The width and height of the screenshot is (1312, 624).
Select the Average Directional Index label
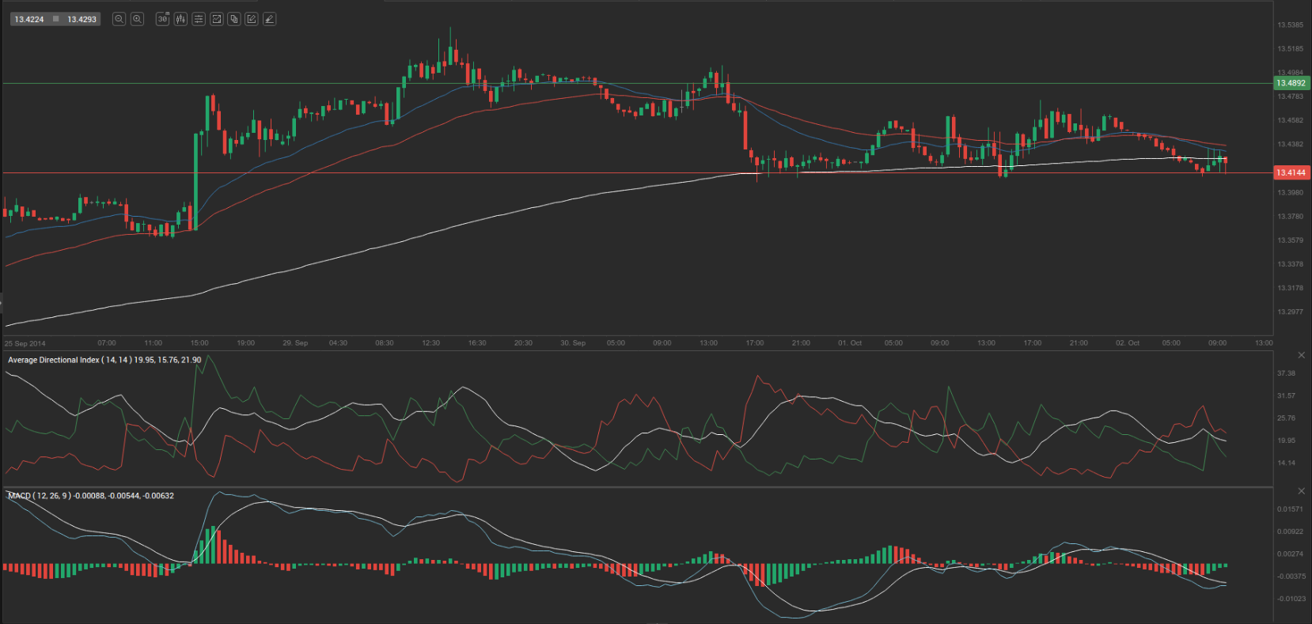click(54, 360)
